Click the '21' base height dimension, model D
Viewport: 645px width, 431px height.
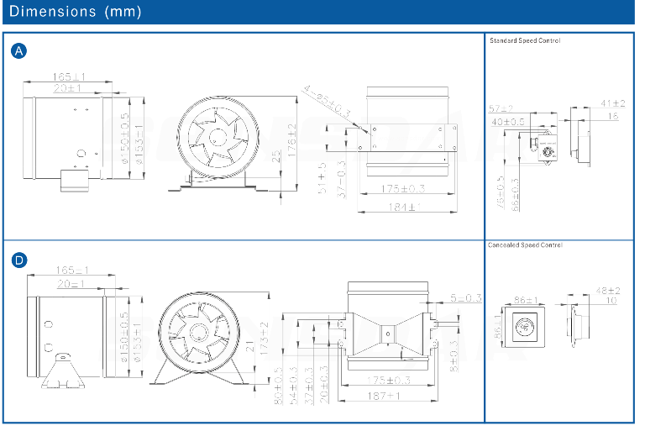[249, 347]
